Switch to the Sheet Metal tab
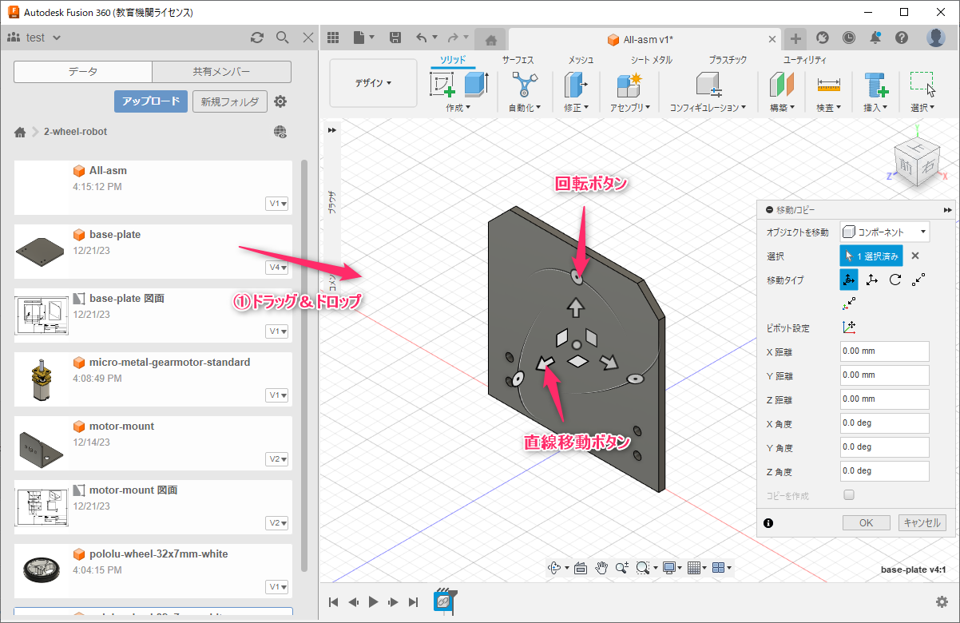This screenshot has height=623, width=960. pos(651,60)
